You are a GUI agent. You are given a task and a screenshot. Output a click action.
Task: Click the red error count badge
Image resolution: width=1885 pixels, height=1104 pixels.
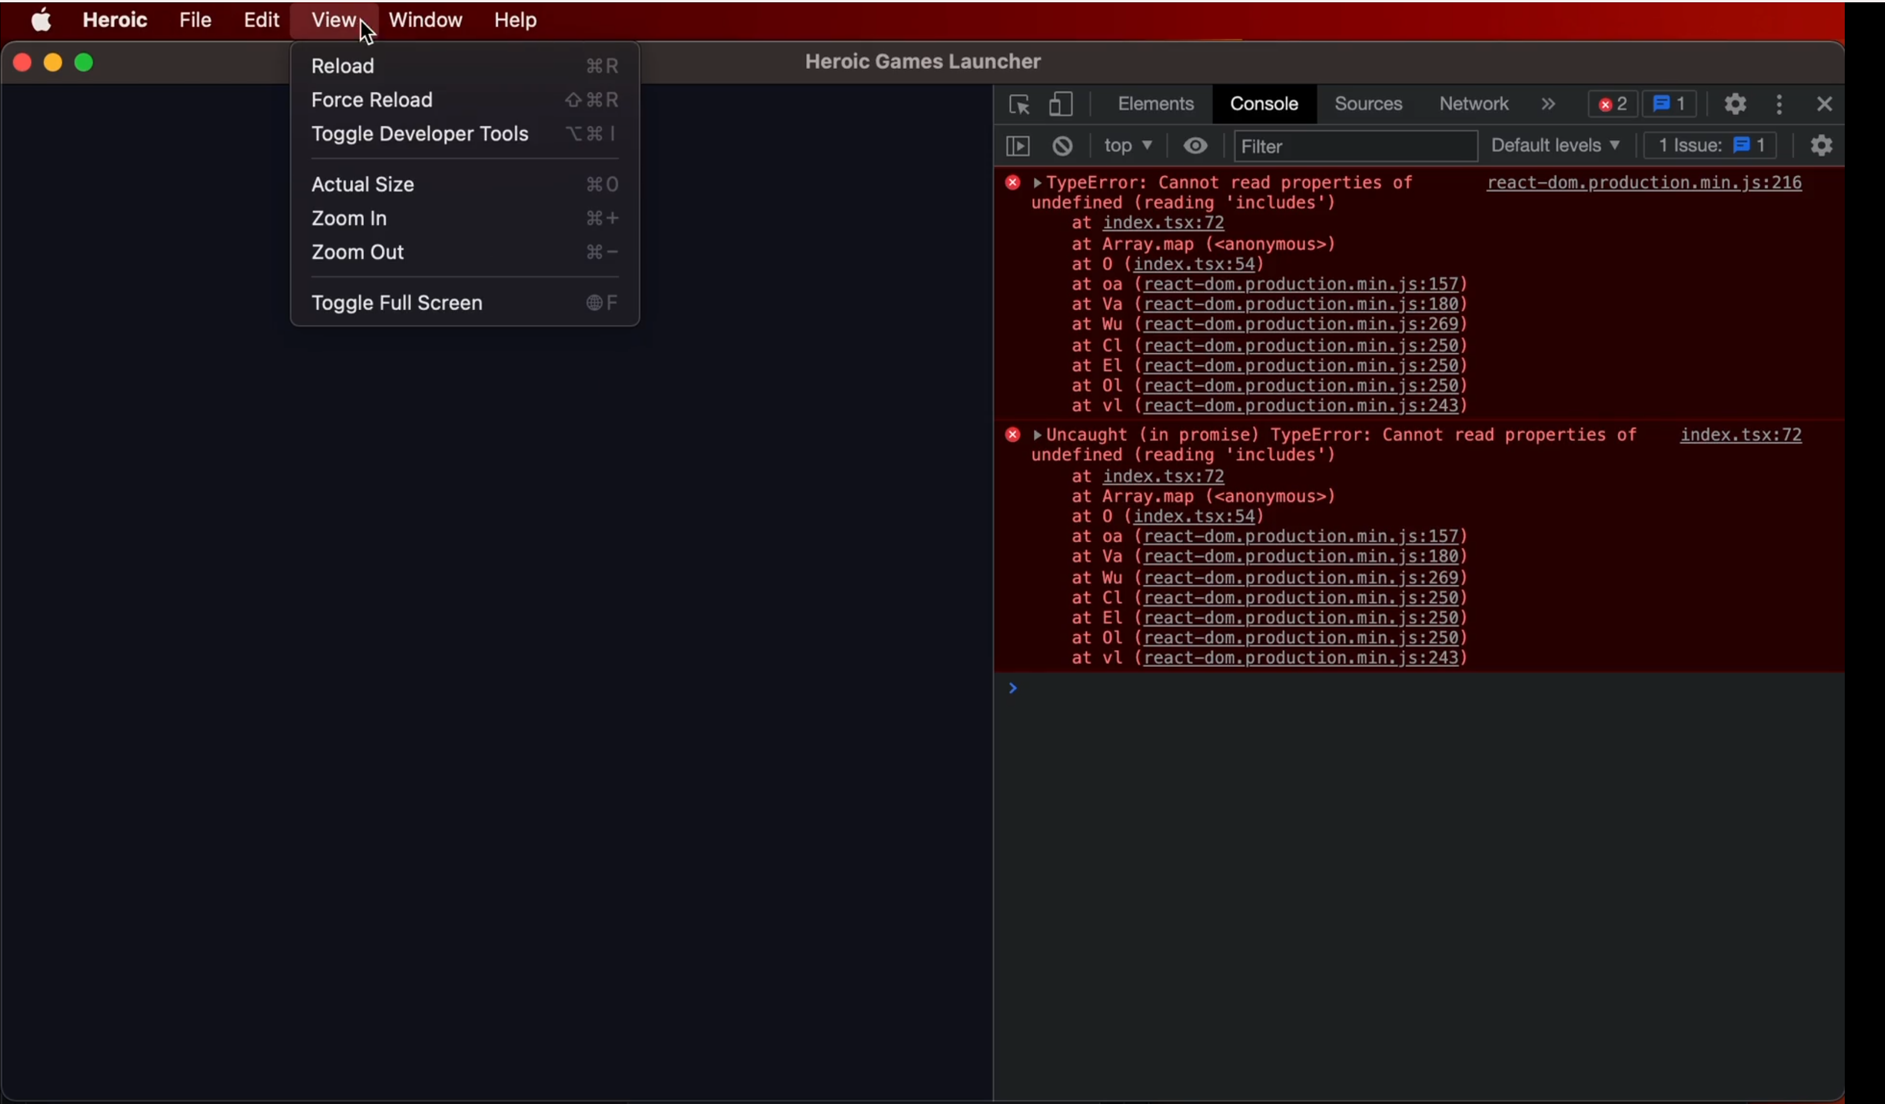coord(1612,104)
